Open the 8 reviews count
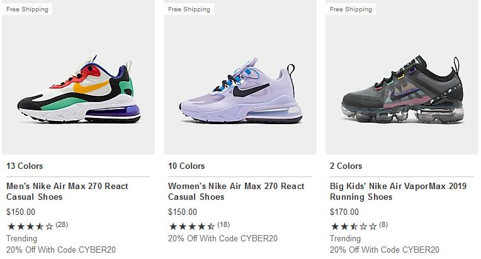This screenshot has height=259, width=481. coord(383,224)
